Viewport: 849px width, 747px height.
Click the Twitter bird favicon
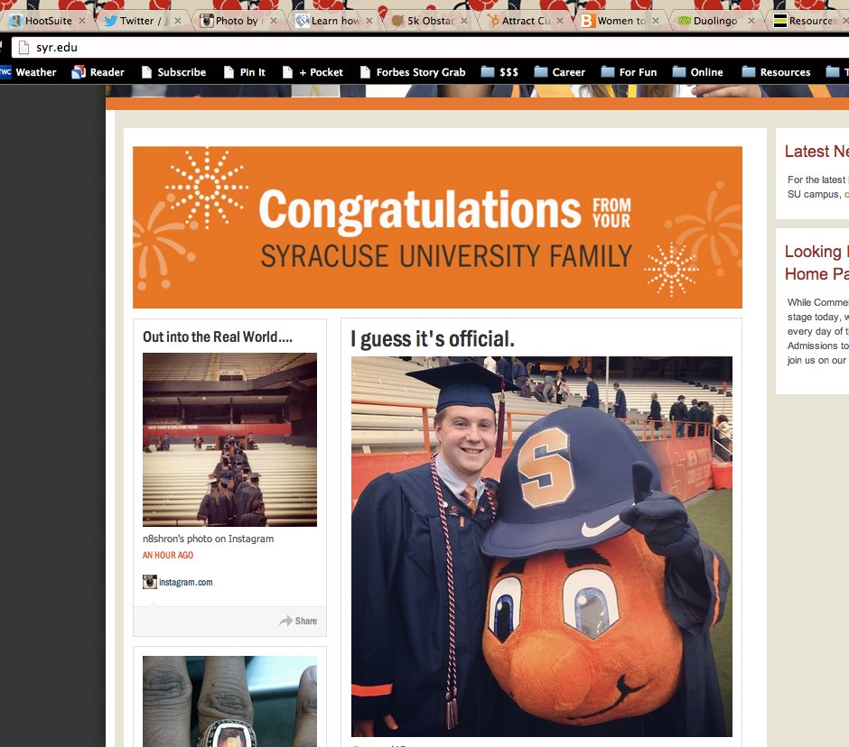110,21
